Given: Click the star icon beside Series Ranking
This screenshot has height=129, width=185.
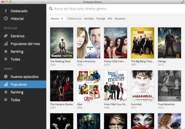Looking at the screenshot, I should point(6,92).
